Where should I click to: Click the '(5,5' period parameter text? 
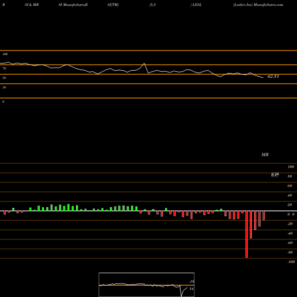point(153,5)
